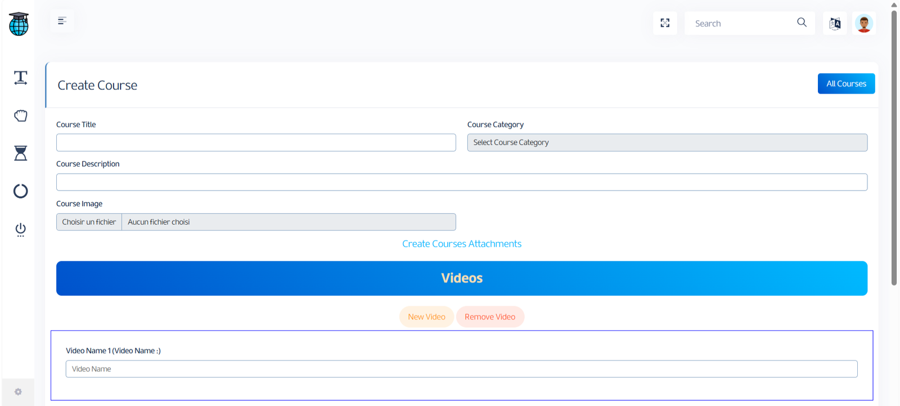900x406 pixels.
Task: Click the Aucun fichier choisi text
Action: tap(159, 222)
